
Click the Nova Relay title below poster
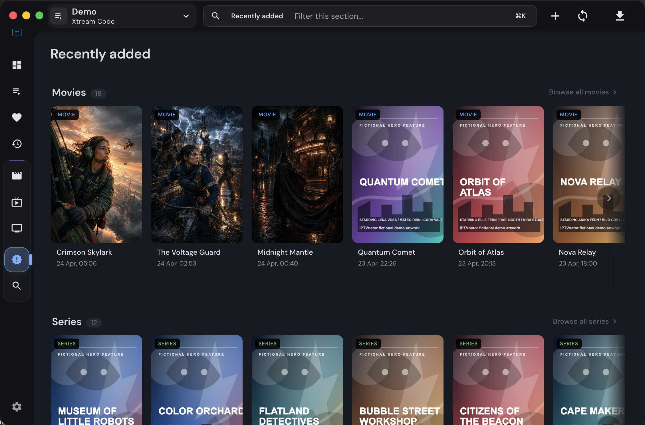click(577, 252)
